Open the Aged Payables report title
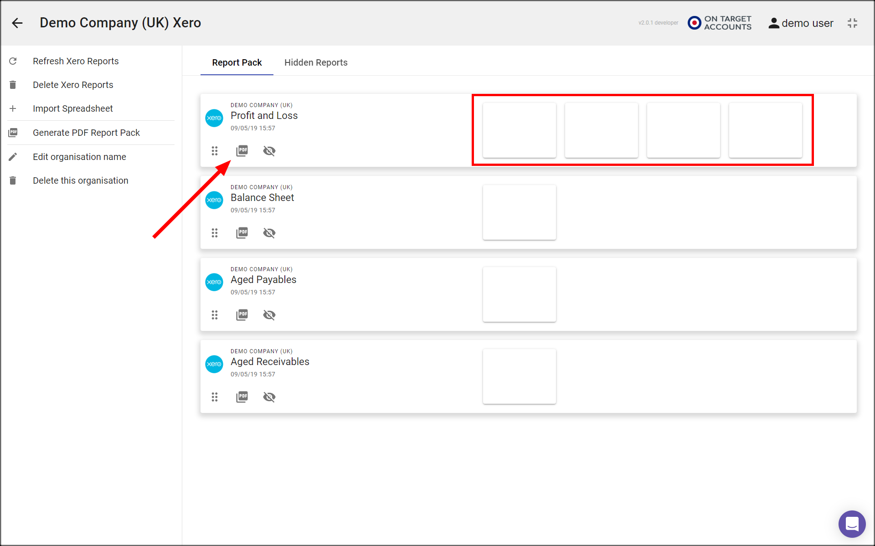The image size is (875, 546). pyautogui.click(x=263, y=280)
